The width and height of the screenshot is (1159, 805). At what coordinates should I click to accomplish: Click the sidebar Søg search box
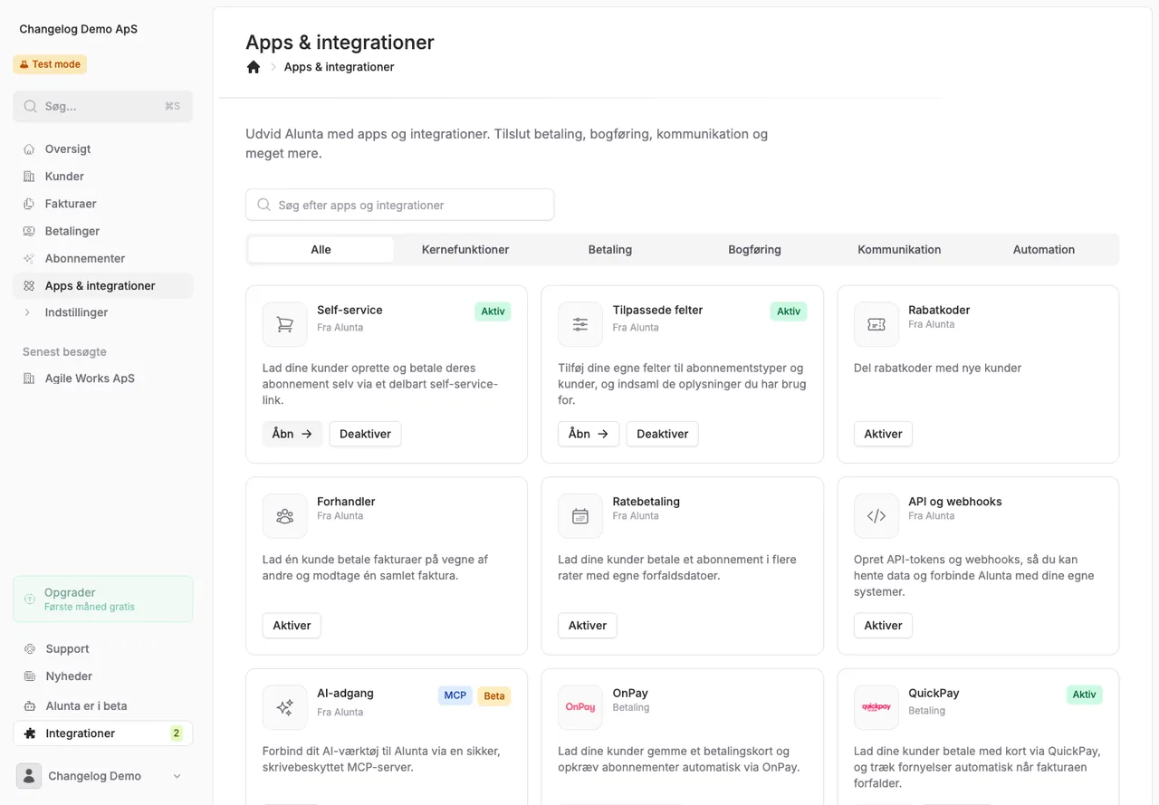point(103,106)
